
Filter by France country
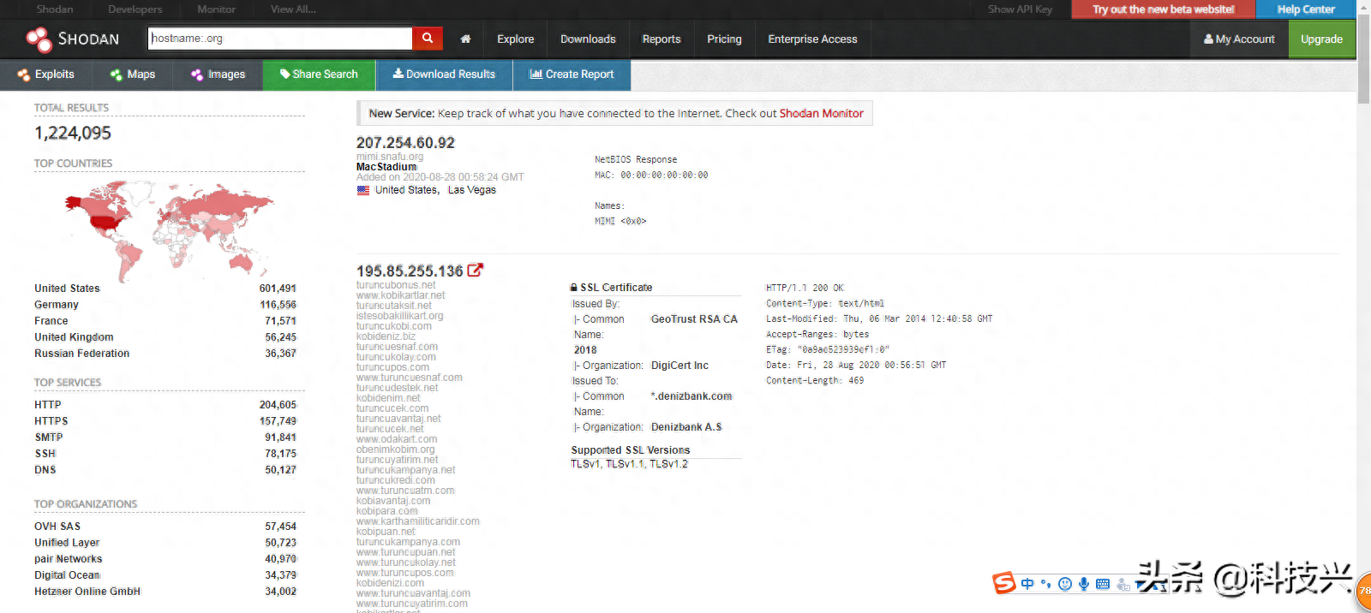[x=51, y=321]
